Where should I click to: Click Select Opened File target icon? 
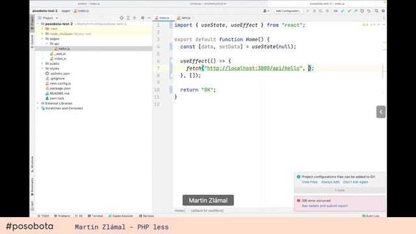(x=122, y=18)
